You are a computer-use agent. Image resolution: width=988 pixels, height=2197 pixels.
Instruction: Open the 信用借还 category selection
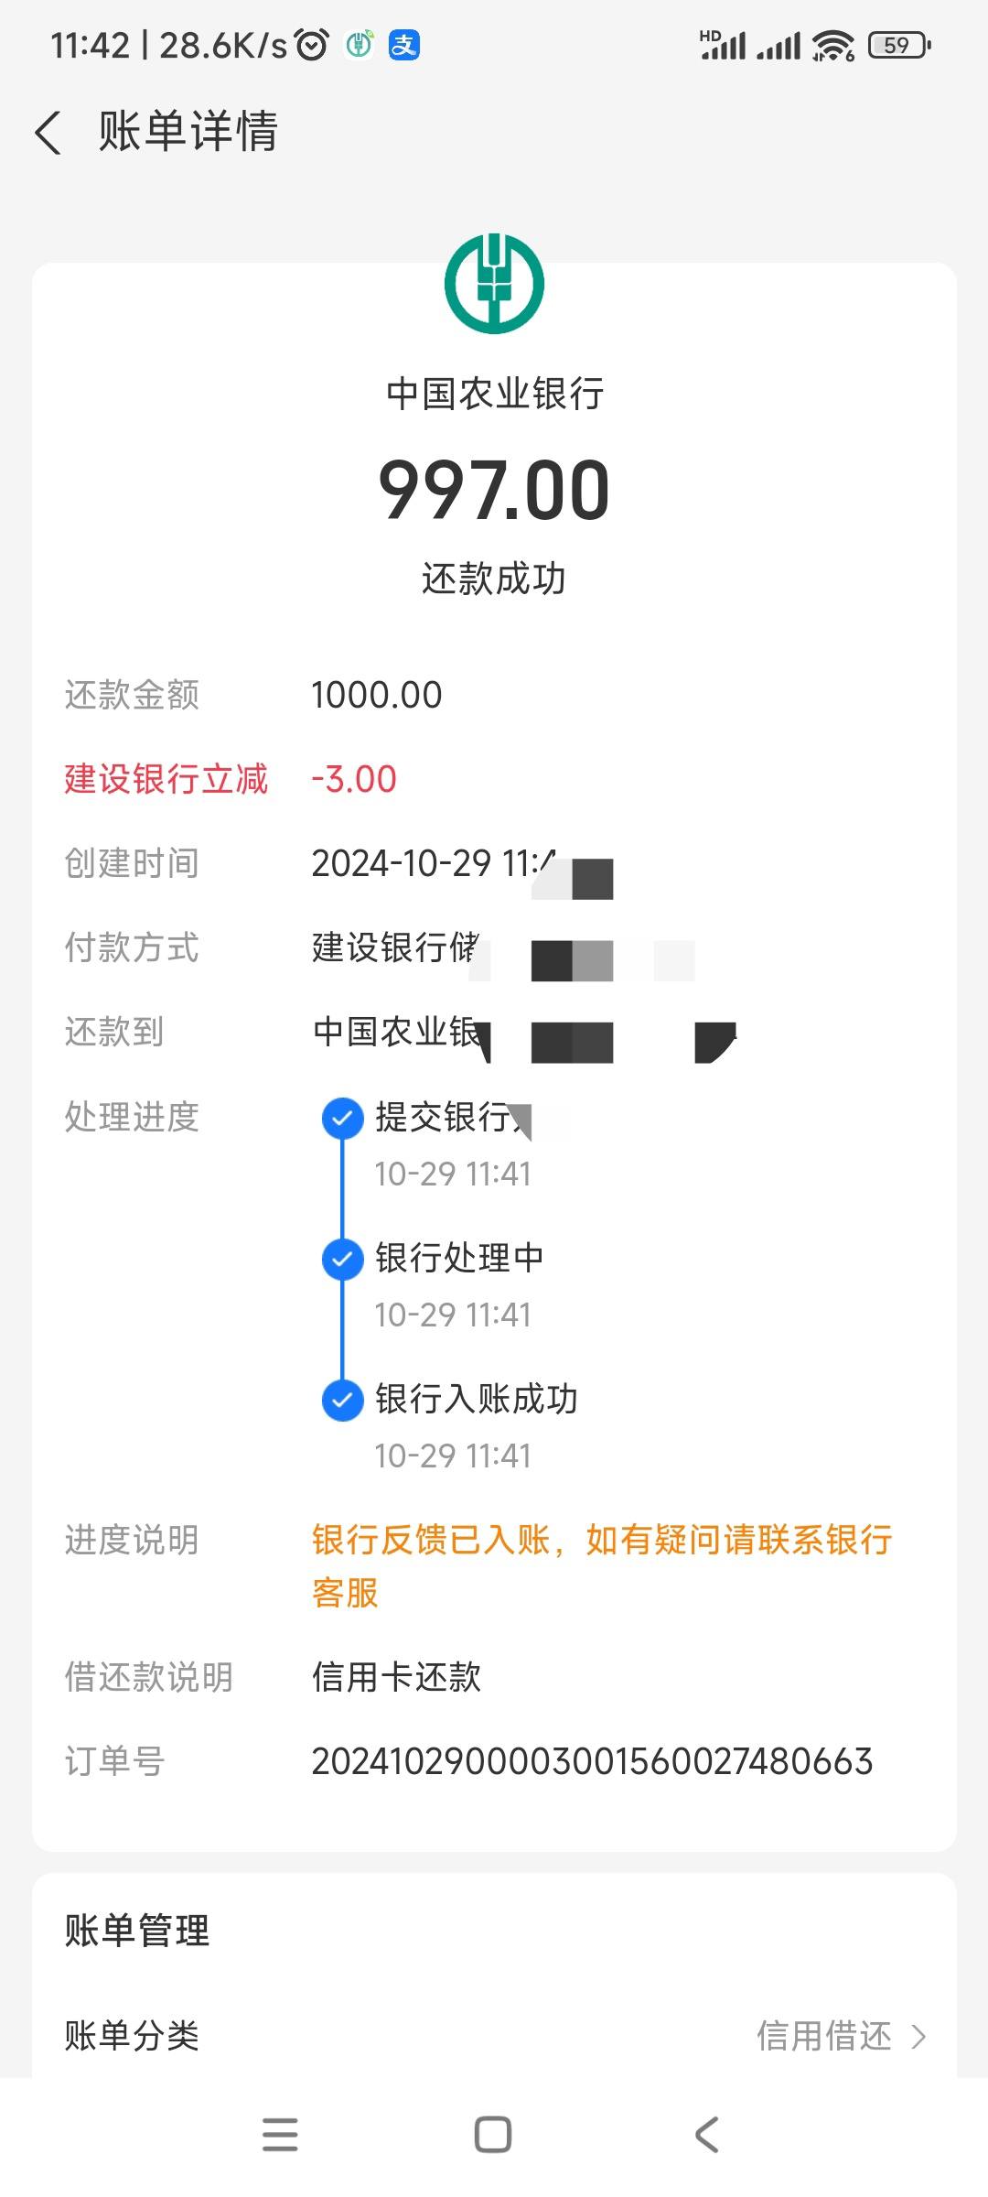click(x=824, y=2036)
